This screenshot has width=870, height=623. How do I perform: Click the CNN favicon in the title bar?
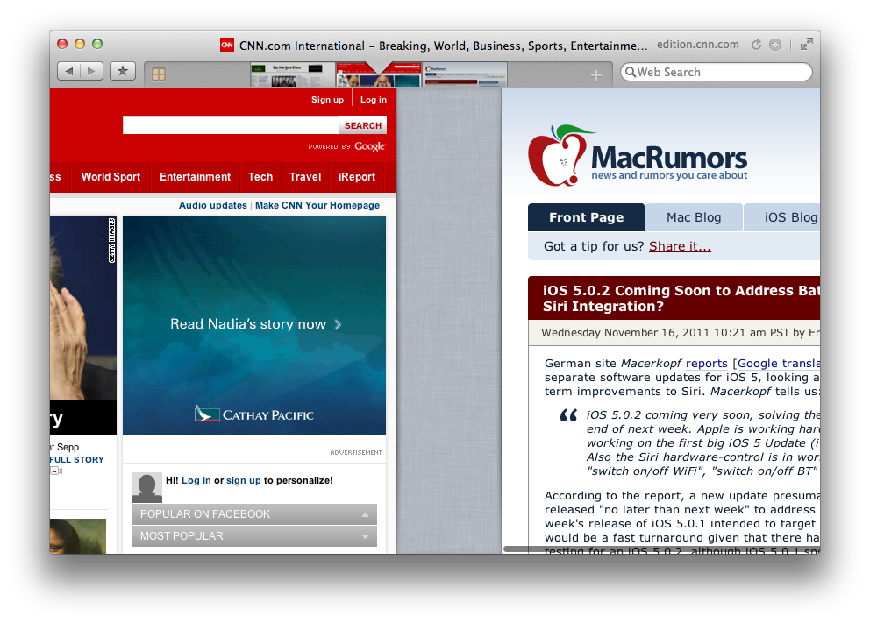click(x=227, y=45)
